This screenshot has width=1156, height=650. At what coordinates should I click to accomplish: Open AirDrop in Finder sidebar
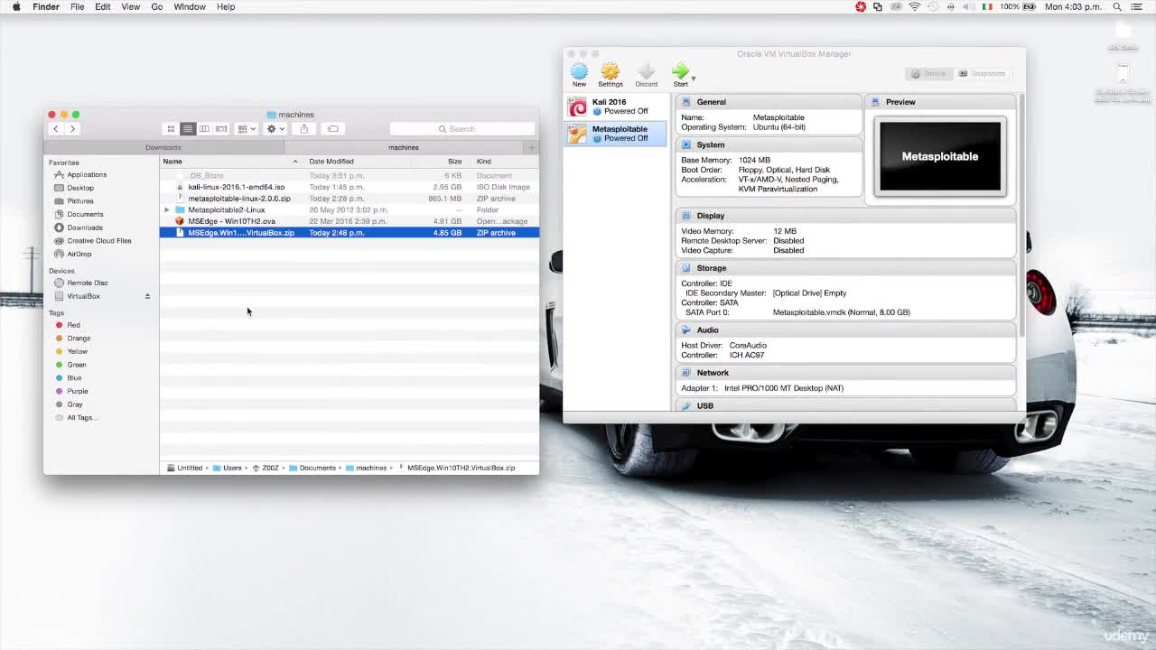(79, 254)
